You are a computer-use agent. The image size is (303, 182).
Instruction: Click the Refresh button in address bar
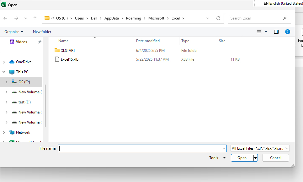(218, 18)
